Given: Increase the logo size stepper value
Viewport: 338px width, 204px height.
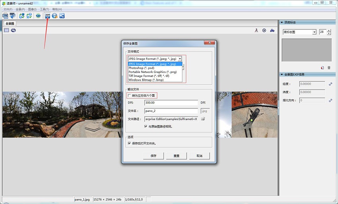Looking at the screenshot, I should coord(329,31).
